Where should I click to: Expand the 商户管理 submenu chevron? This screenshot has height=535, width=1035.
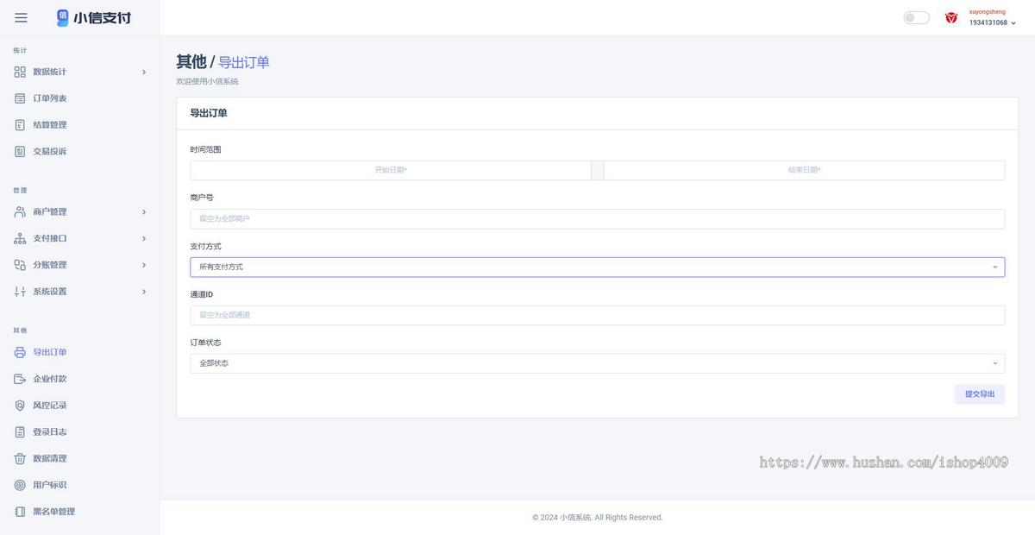click(144, 212)
